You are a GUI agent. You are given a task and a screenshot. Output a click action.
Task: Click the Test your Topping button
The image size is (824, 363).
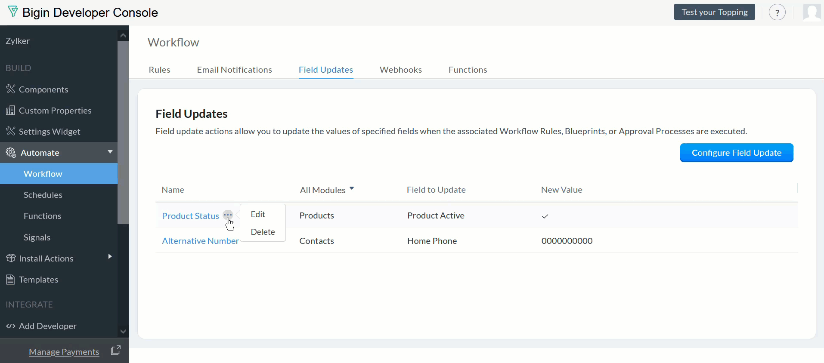[x=714, y=12]
